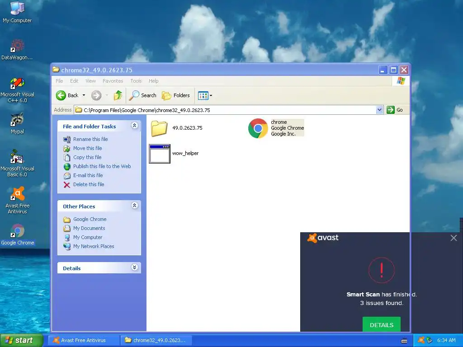Go Back in Explorer toolbar
This screenshot has width=463, height=347.
point(67,95)
